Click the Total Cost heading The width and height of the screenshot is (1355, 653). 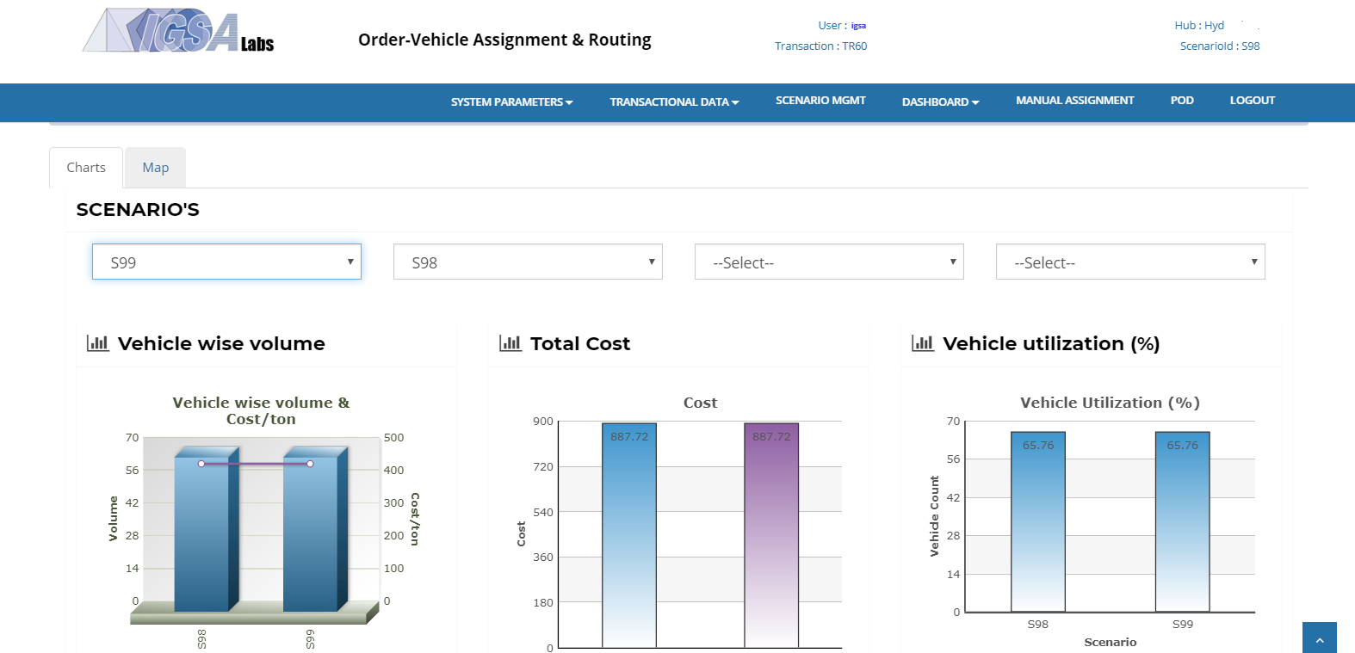(x=580, y=343)
